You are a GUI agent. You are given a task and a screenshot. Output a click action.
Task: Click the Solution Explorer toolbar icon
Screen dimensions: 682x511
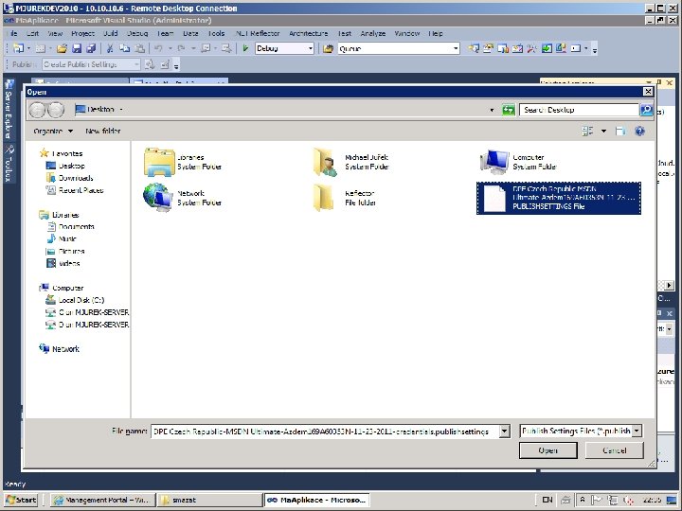point(475,48)
